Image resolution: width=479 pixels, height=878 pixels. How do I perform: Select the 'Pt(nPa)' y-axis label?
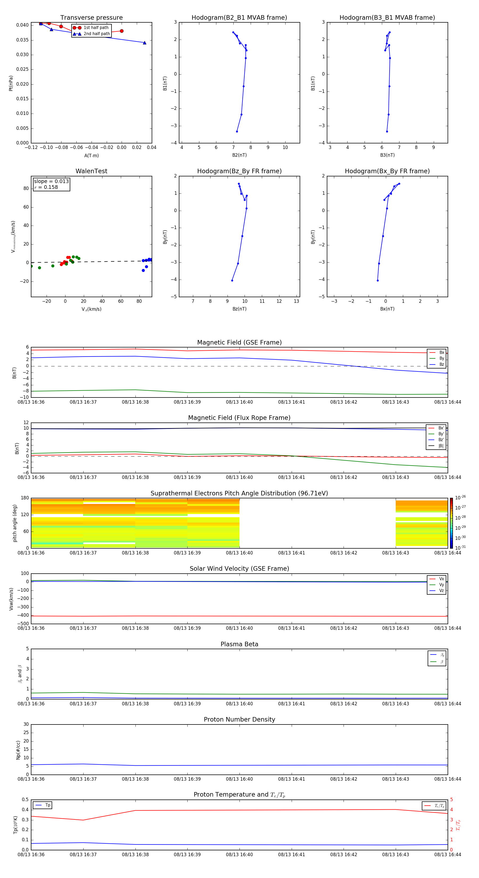11,83
